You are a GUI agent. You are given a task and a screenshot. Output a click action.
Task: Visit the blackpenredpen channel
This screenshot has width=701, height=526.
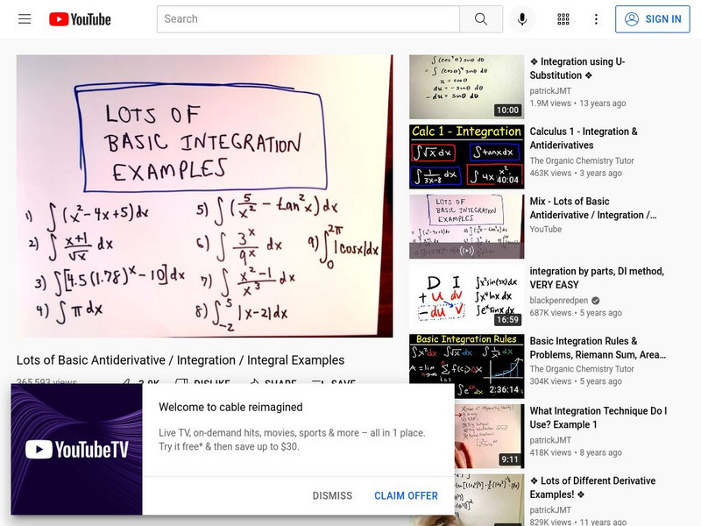click(559, 301)
